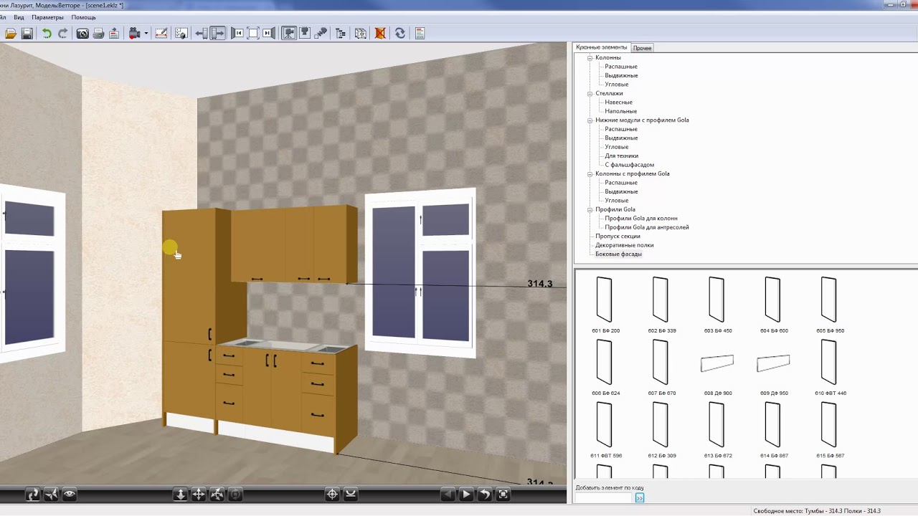Screen dimensions: 918x516
Task: Take a snapshot with the camera icon
Action: [82, 33]
